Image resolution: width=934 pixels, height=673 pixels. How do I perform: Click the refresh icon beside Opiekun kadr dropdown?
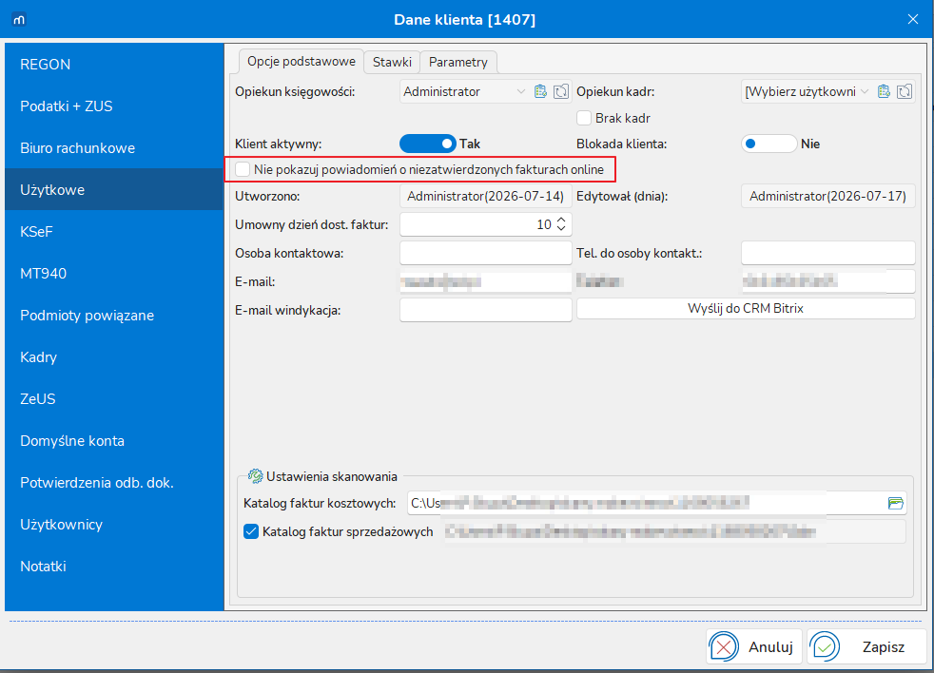905,91
